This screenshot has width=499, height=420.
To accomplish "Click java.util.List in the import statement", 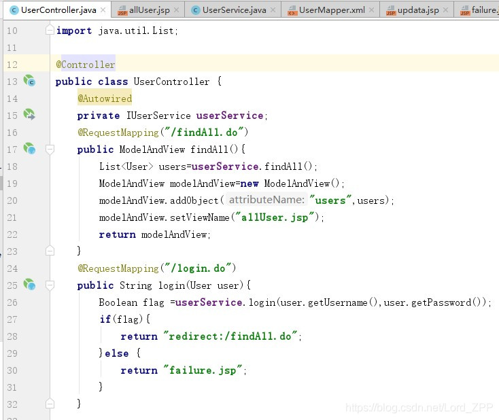I will (136, 31).
